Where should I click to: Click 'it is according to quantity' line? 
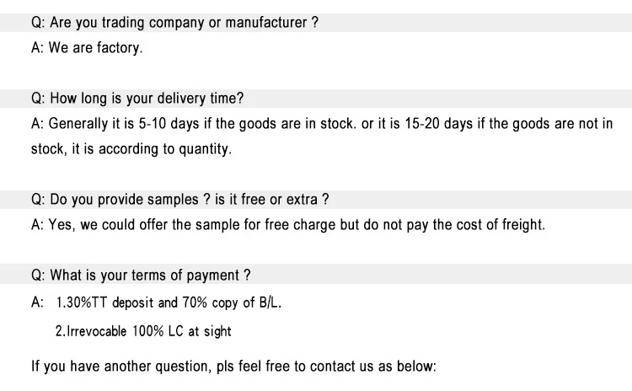pos(131,149)
